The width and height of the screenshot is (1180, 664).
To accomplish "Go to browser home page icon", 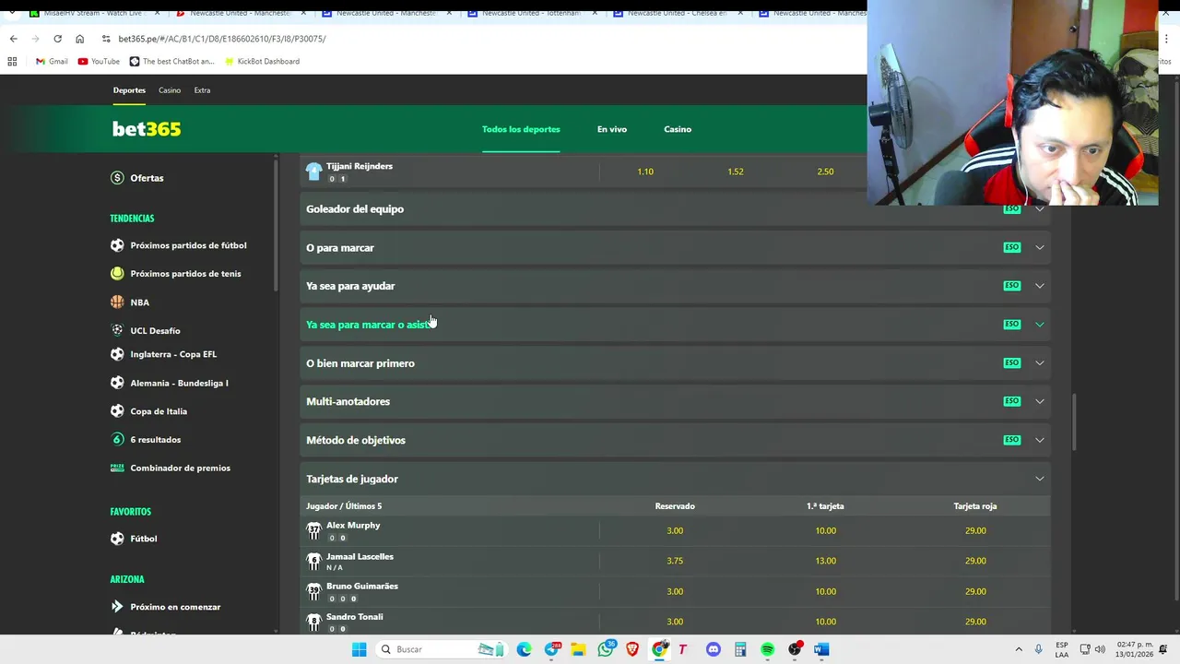I will coord(79,39).
